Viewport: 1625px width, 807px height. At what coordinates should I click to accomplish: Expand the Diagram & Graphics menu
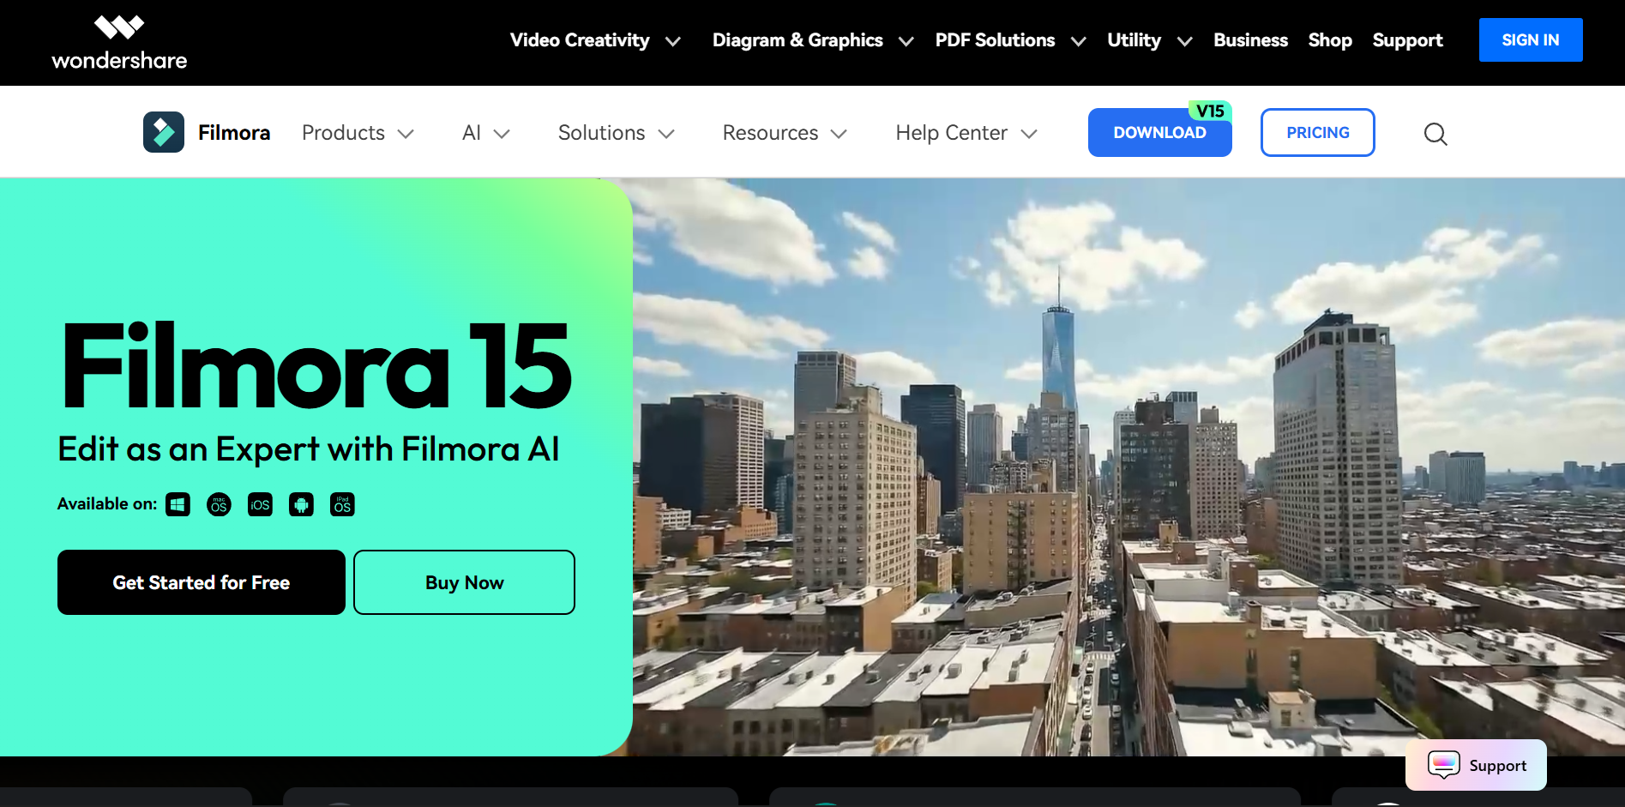point(811,40)
